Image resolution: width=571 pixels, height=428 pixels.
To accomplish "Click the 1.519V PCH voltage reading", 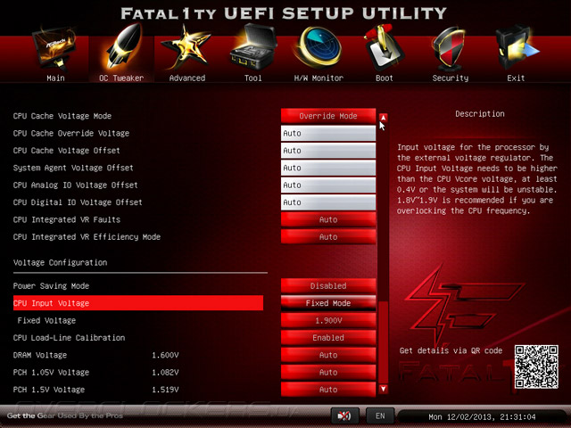I will pyautogui.click(x=165, y=390).
